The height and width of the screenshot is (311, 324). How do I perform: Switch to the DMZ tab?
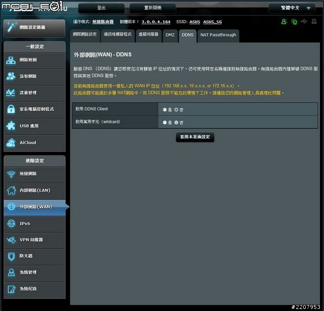(x=170, y=34)
